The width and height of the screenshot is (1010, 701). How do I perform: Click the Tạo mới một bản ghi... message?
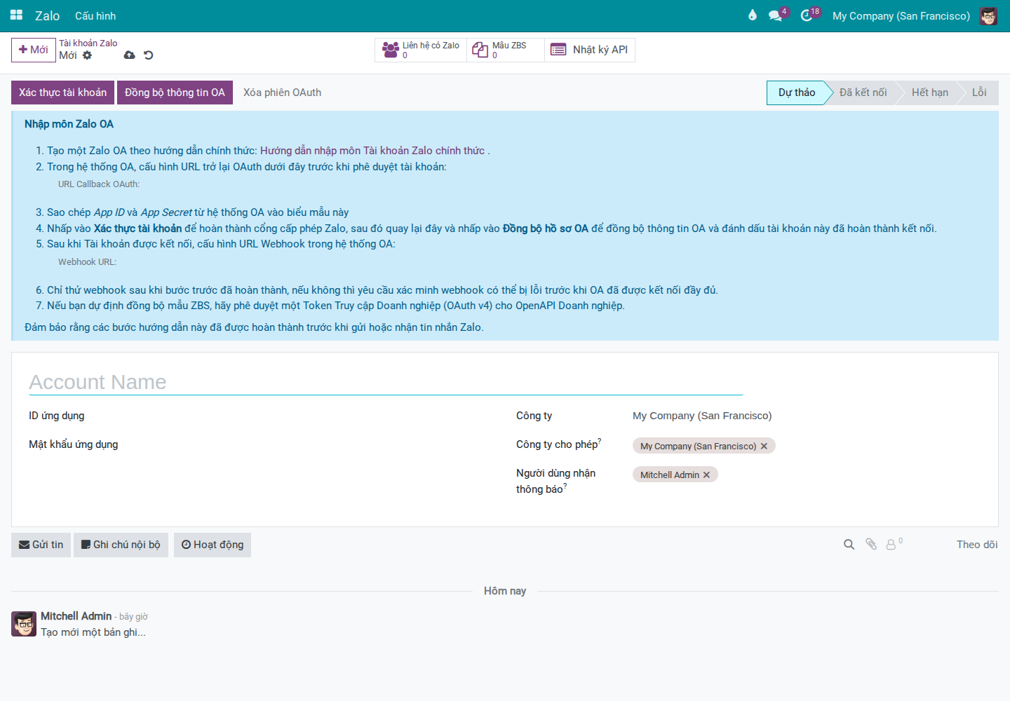point(93,632)
